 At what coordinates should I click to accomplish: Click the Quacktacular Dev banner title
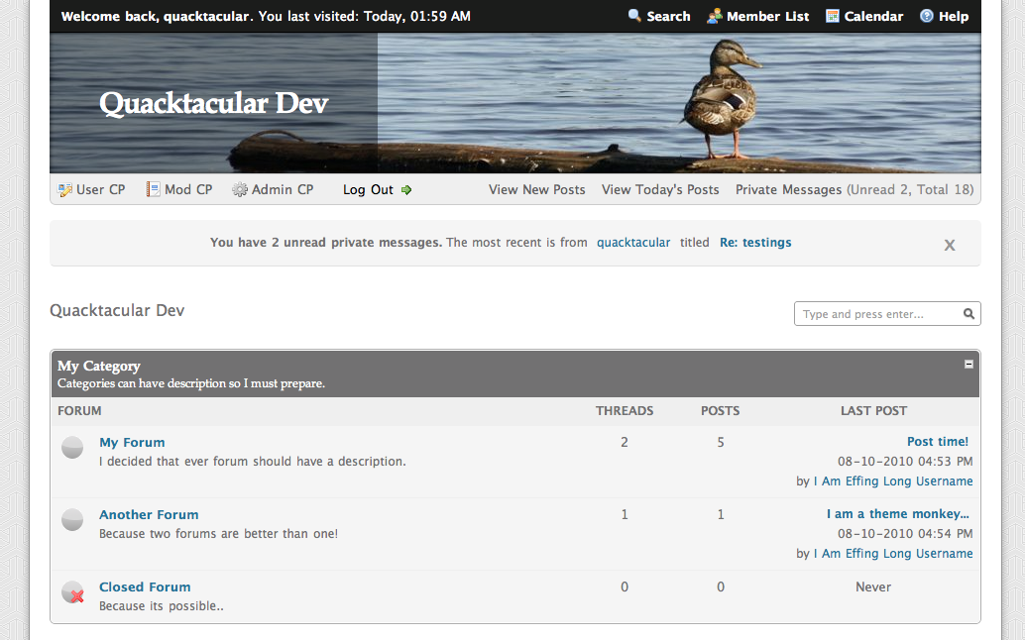[213, 103]
